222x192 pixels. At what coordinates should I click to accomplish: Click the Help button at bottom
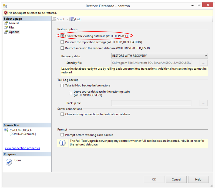198,179
